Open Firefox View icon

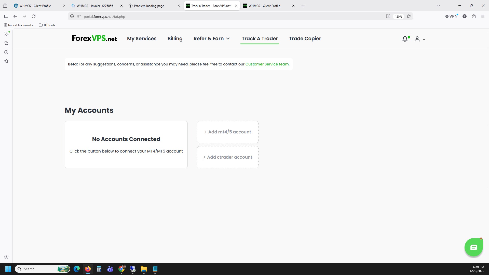click(5, 6)
